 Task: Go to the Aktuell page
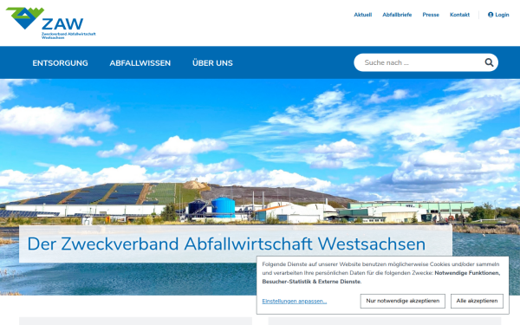click(363, 15)
